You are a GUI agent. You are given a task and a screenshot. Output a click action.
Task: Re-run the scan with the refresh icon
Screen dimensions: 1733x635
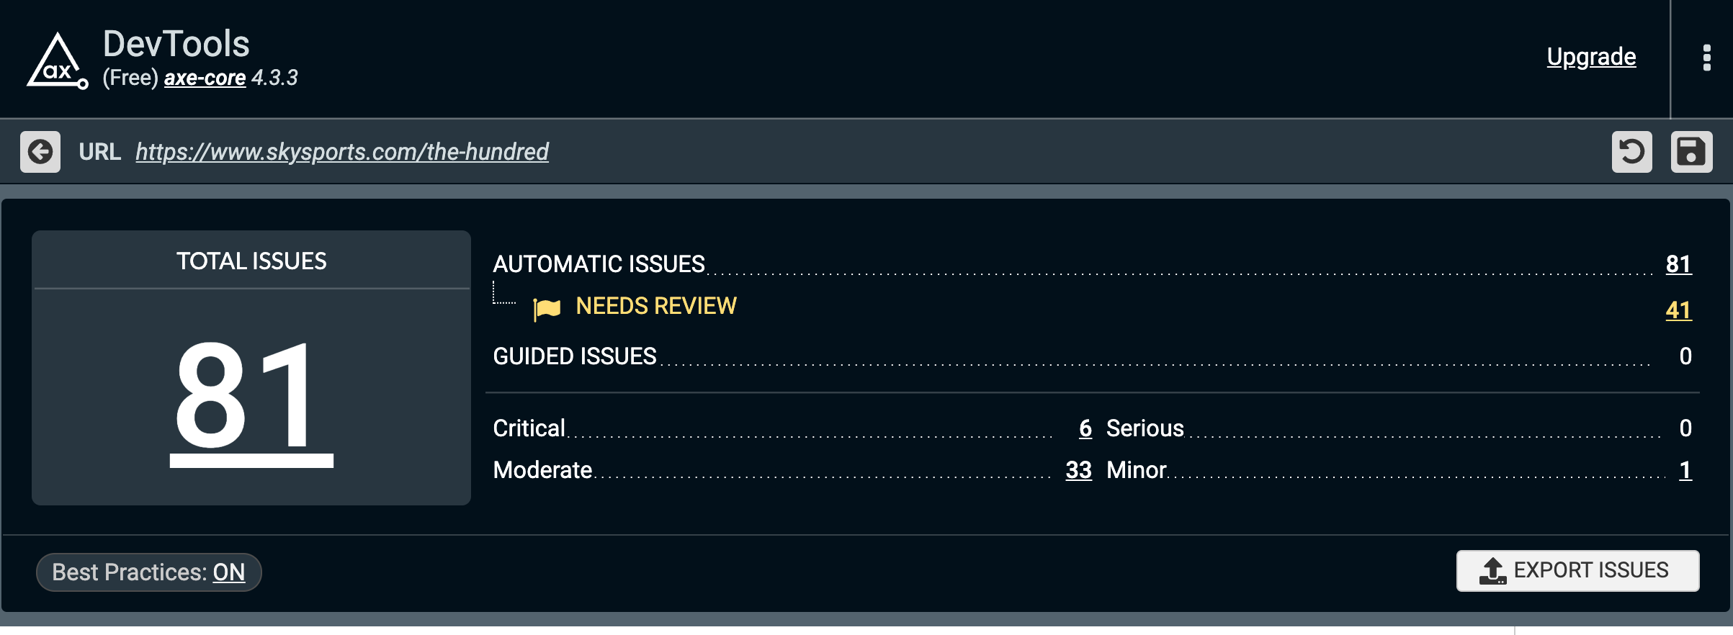(1631, 152)
